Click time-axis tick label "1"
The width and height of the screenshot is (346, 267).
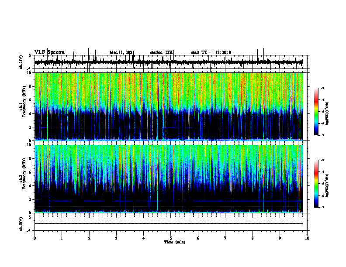62,238
